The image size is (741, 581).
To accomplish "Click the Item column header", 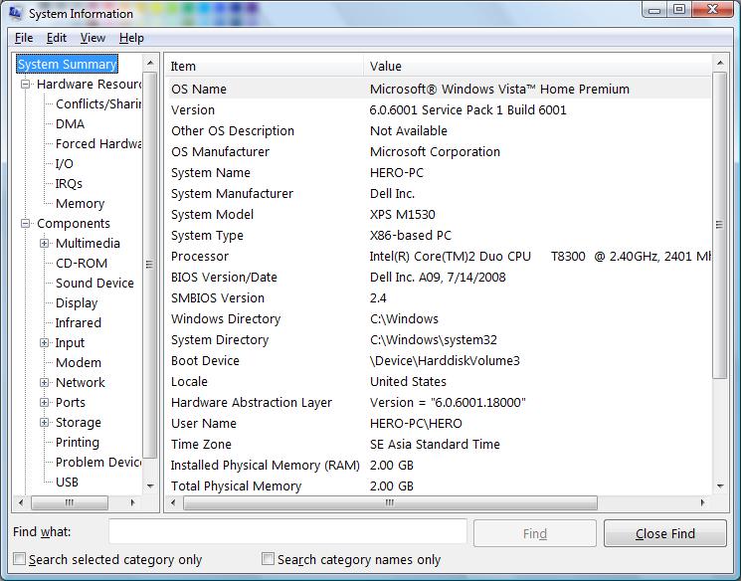I will (265, 67).
